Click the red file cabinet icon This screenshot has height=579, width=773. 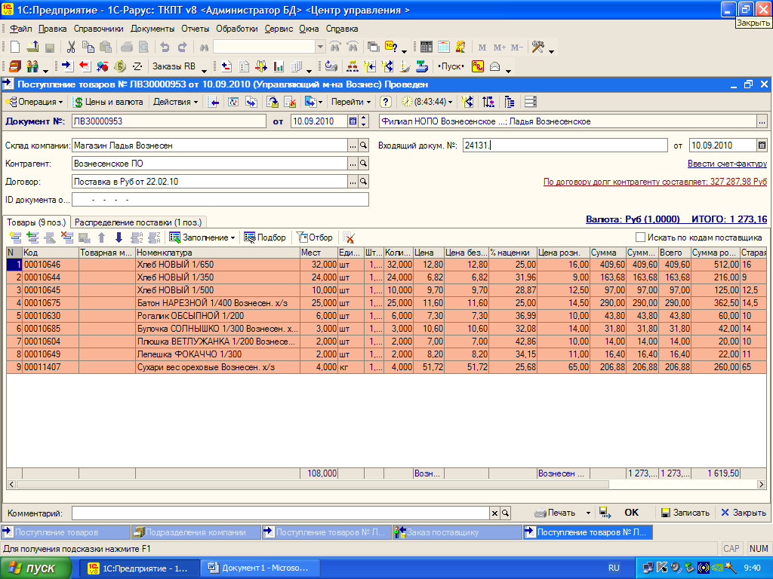coord(15,66)
